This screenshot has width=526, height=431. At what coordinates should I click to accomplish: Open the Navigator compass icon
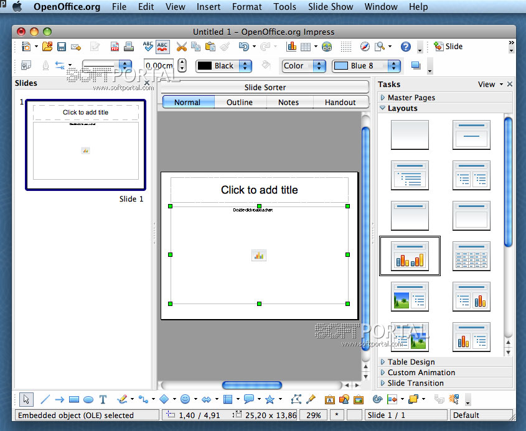click(365, 47)
